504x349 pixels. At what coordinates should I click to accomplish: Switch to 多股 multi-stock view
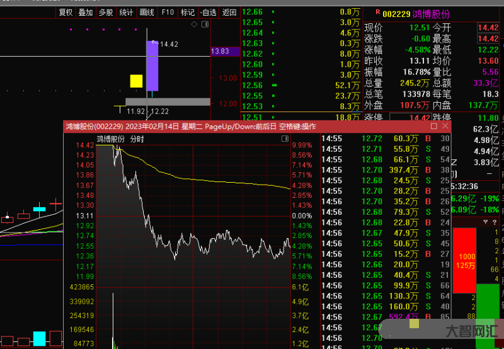(x=106, y=12)
